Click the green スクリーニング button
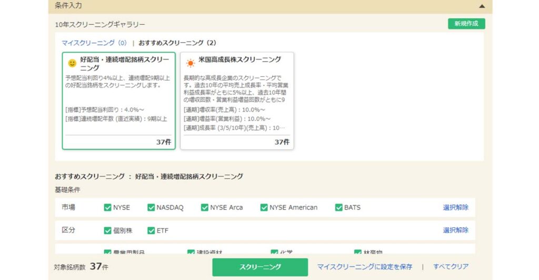539x280 pixels. tap(260, 267)
